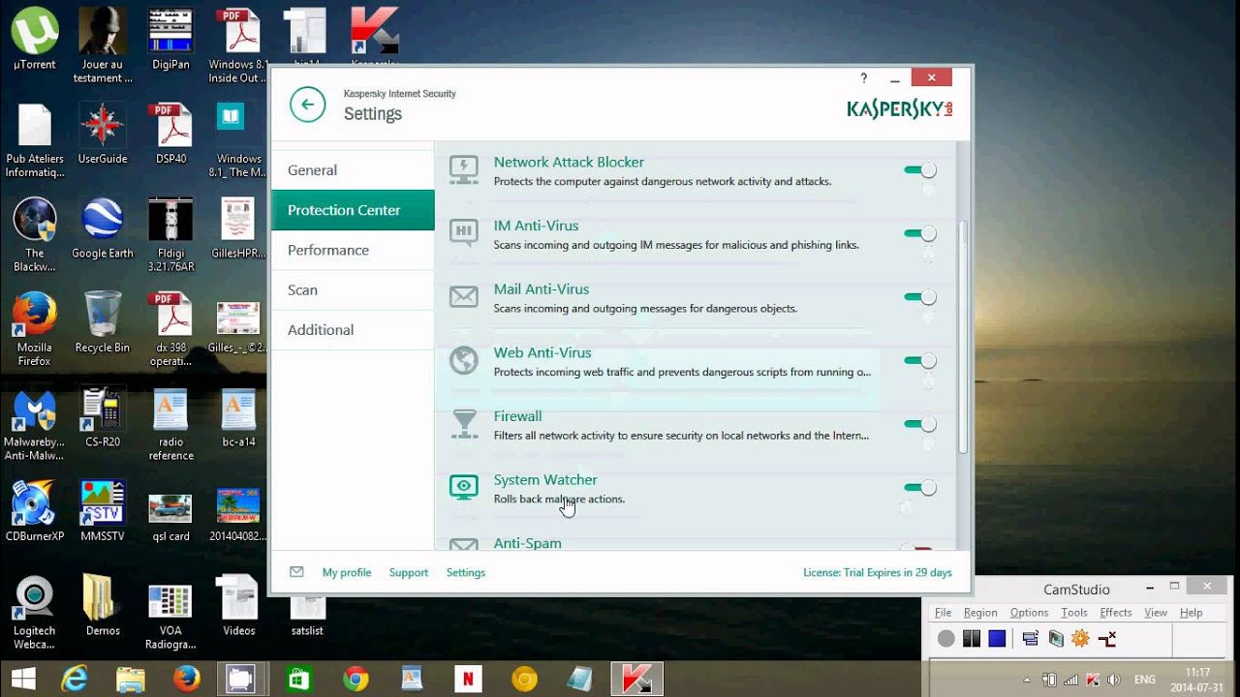The height and width of the screenshot is (697, 1240).
Task: Open CamStudio Help menu
Action: (x=1192, y=613)
